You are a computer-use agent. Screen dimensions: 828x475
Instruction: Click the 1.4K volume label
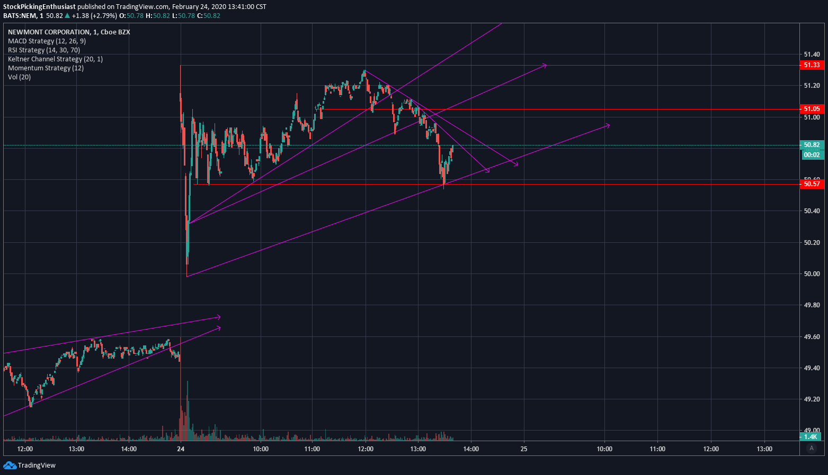click(811, 437)
